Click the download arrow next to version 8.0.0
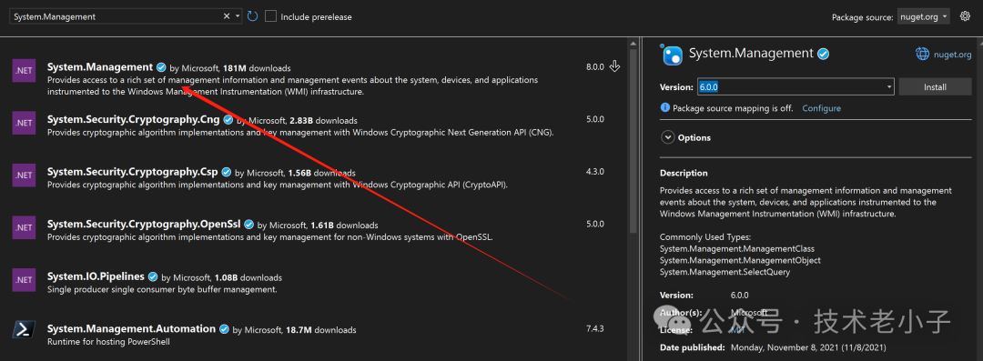The image size is (983, 361). tap(615, 66)
